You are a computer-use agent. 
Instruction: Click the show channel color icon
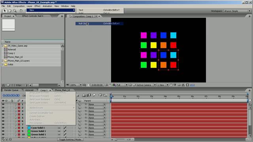tap(114, 85)
